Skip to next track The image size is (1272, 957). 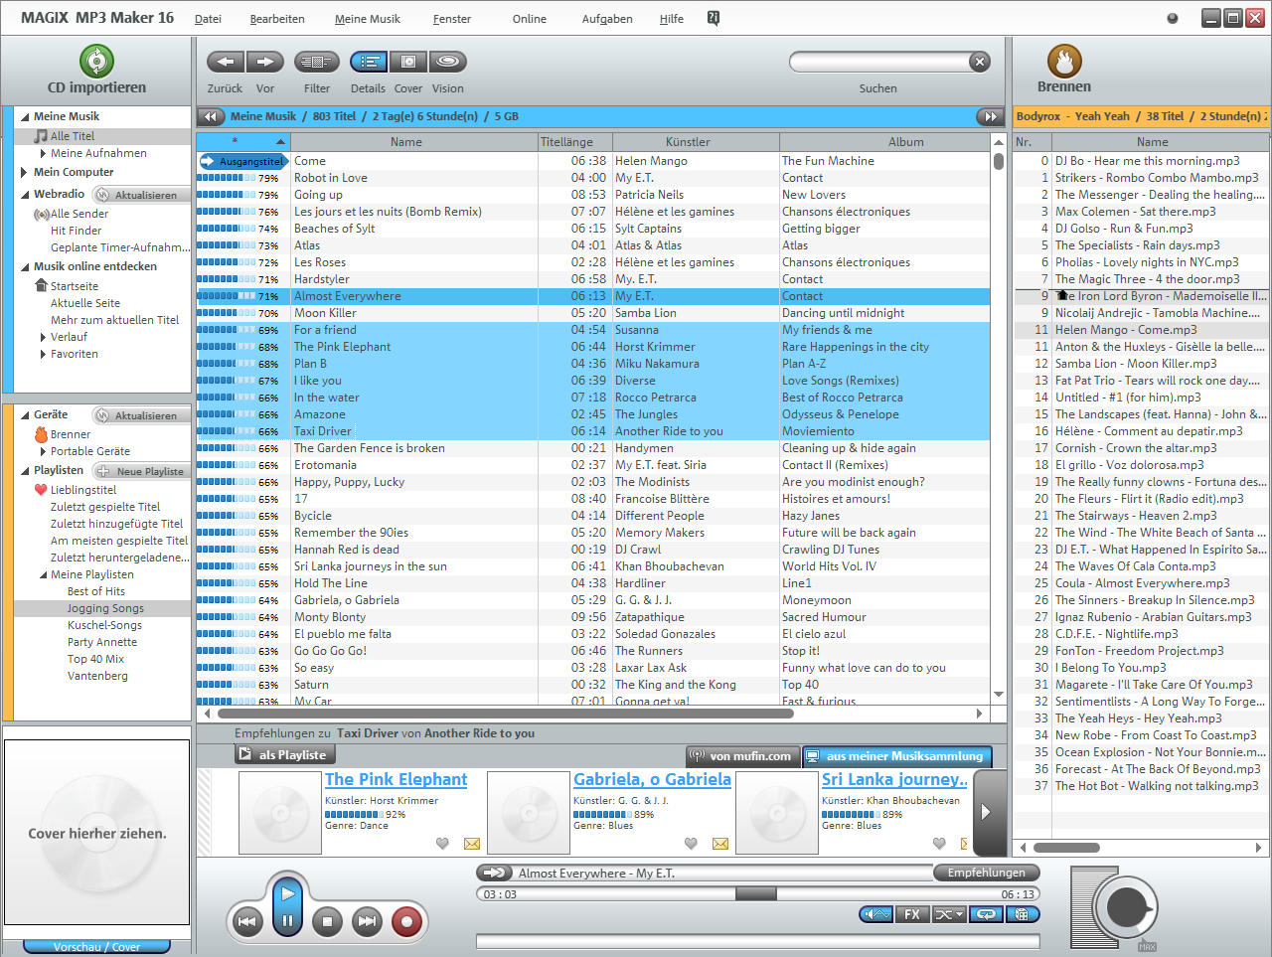(367, 921)
